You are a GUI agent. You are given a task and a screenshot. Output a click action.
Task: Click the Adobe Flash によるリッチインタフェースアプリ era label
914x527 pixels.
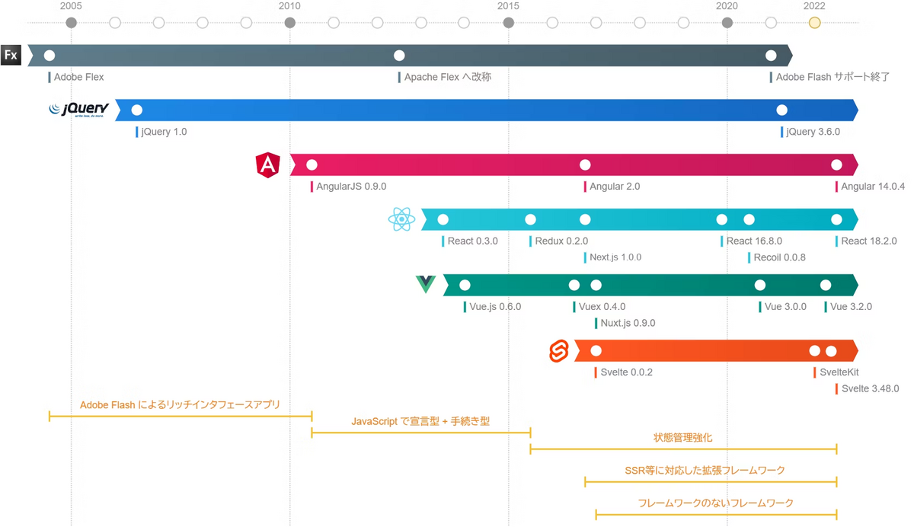pyautogui.click(x=180, y=405)
